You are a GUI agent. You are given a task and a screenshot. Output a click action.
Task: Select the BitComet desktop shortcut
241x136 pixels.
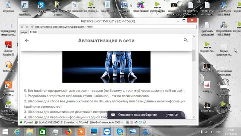point(8,66)
